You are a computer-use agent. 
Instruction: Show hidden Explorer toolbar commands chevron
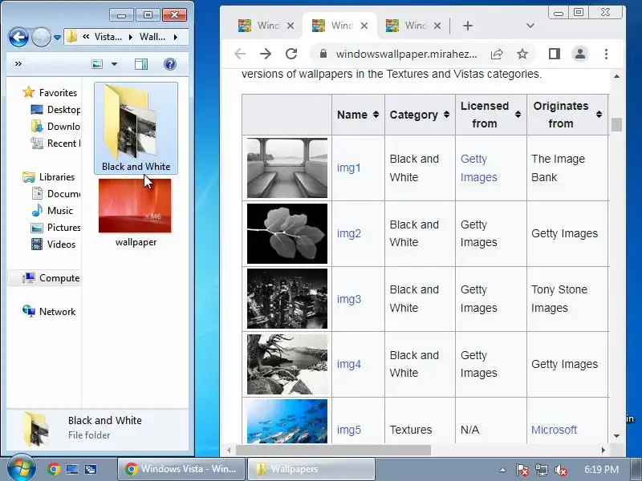point(18,64)
